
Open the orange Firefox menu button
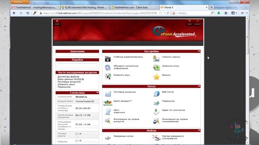coord(19,2)
